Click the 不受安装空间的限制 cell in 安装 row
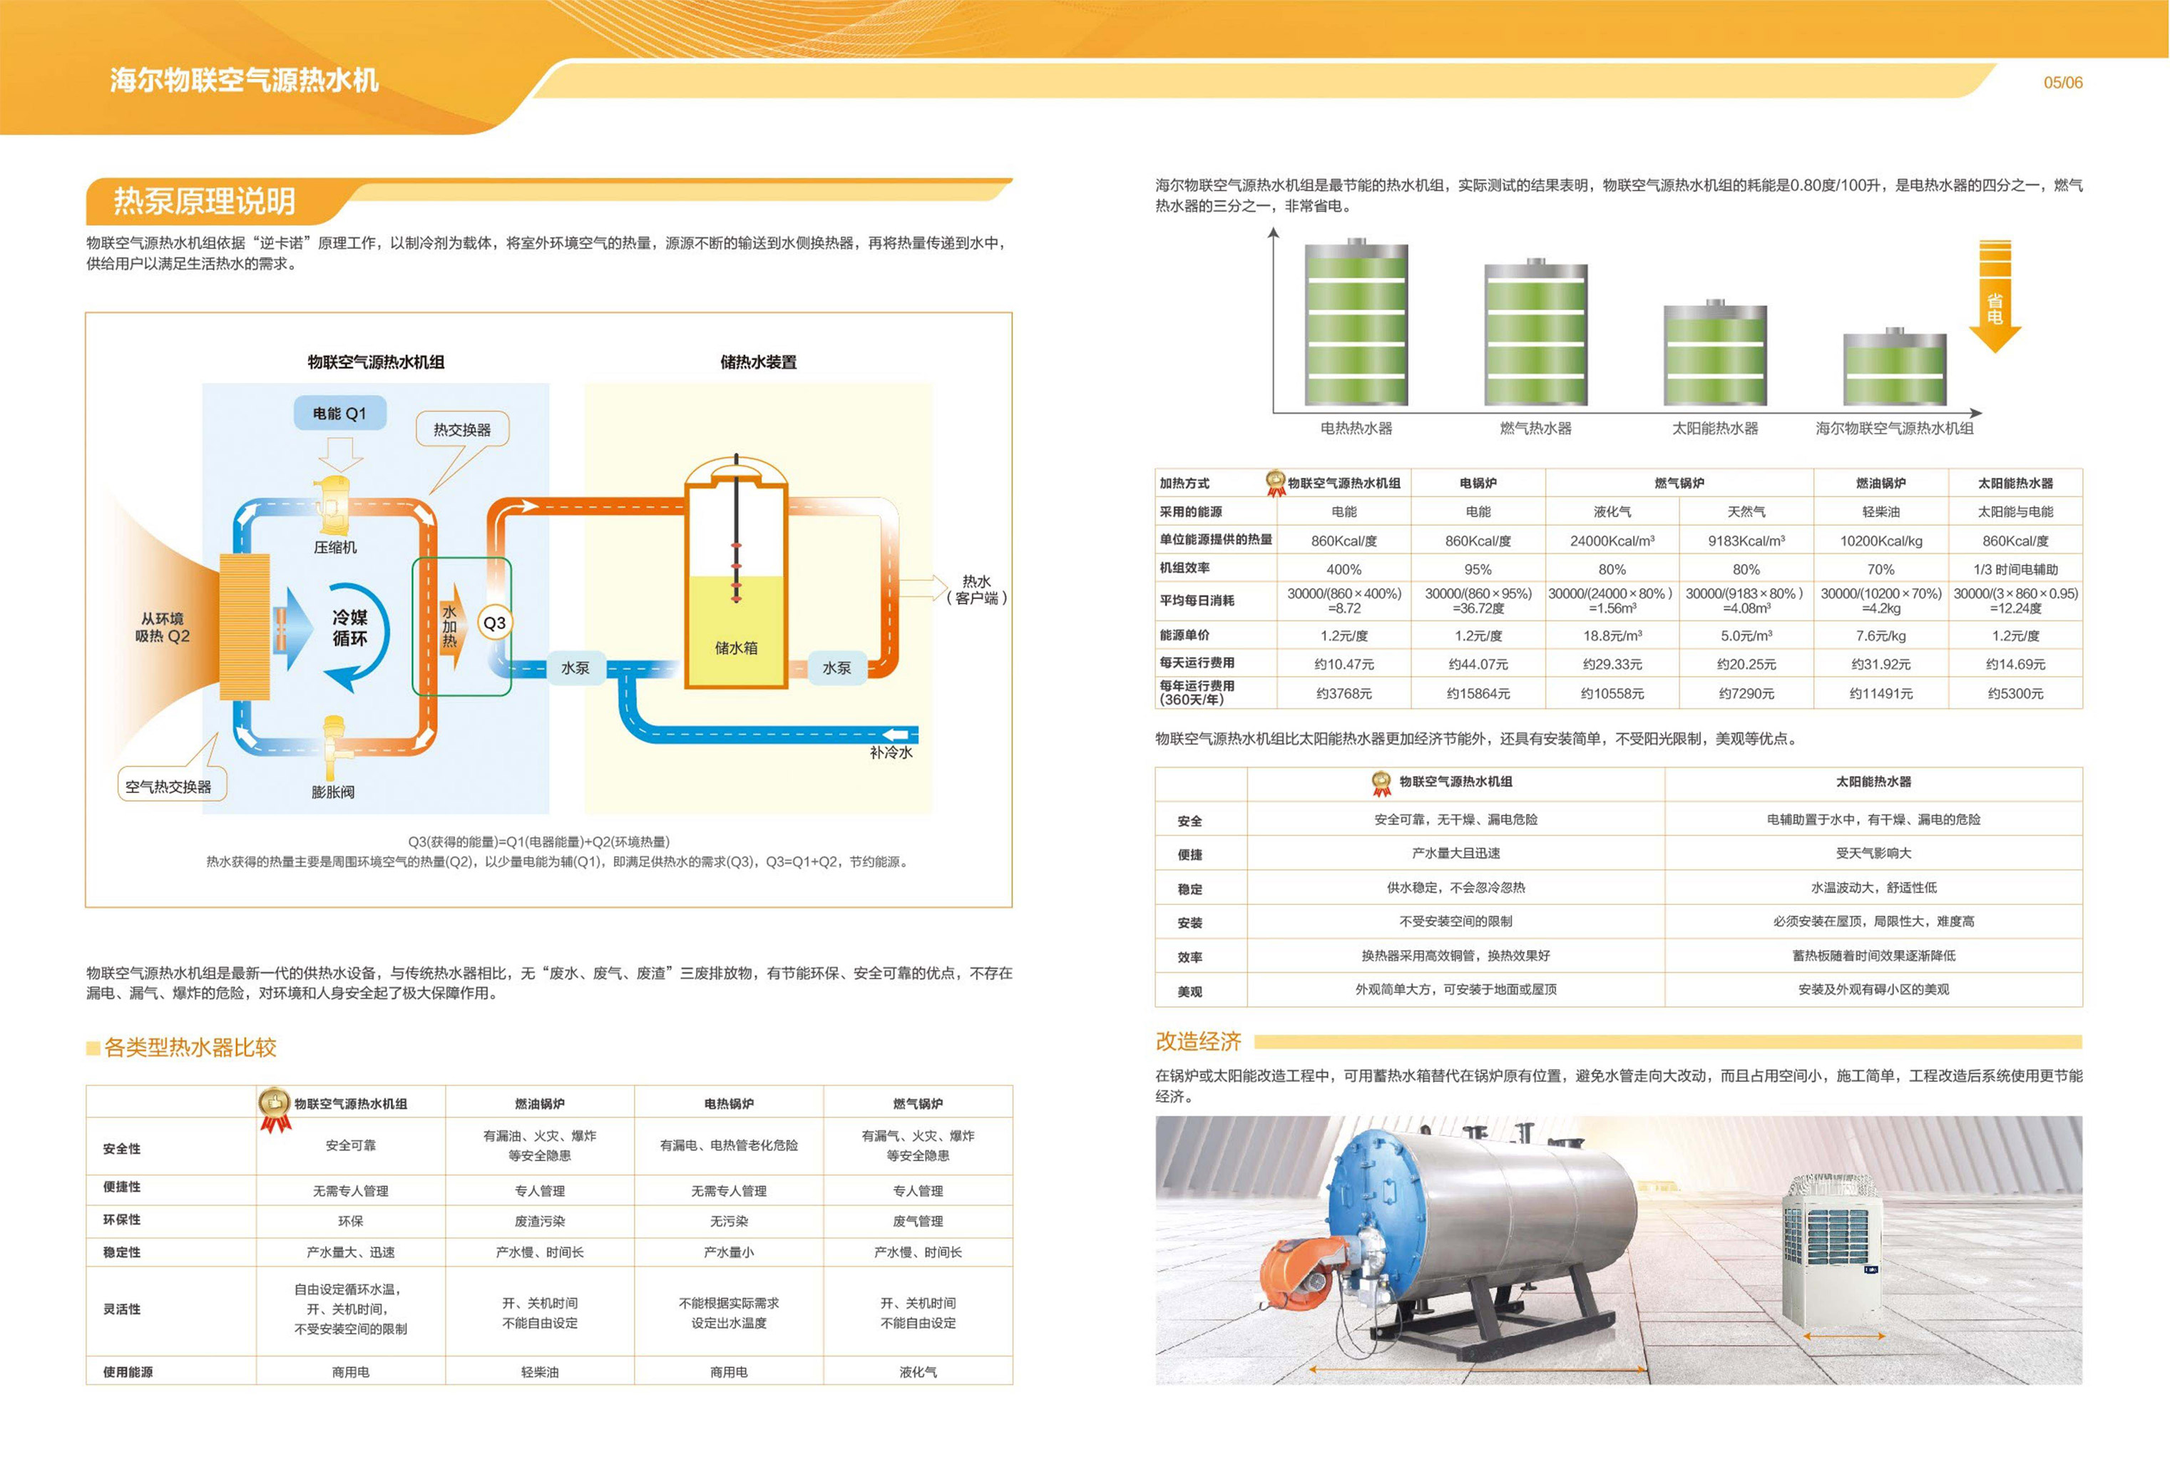 pyautogui.click(x=1455, y=921)
